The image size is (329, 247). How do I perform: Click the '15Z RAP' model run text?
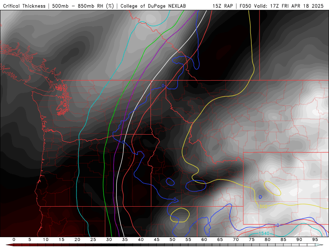pyautogui.click(x=222, y=6)
